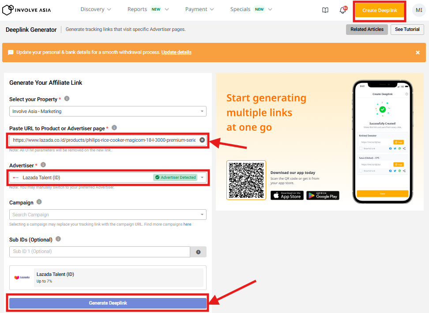Viewport: 429px width, 313px height.
Task: Click info icon beside Campaign label
Action: point(39,202)
